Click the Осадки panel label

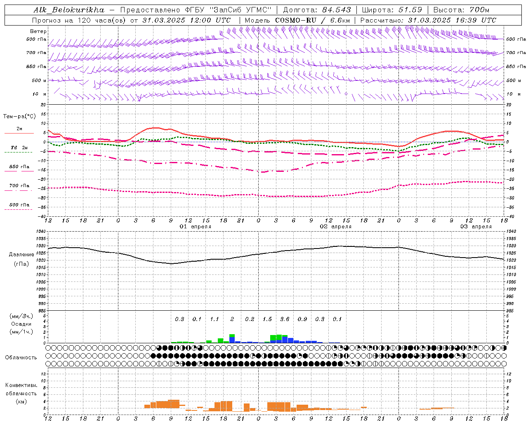[21, 324]
